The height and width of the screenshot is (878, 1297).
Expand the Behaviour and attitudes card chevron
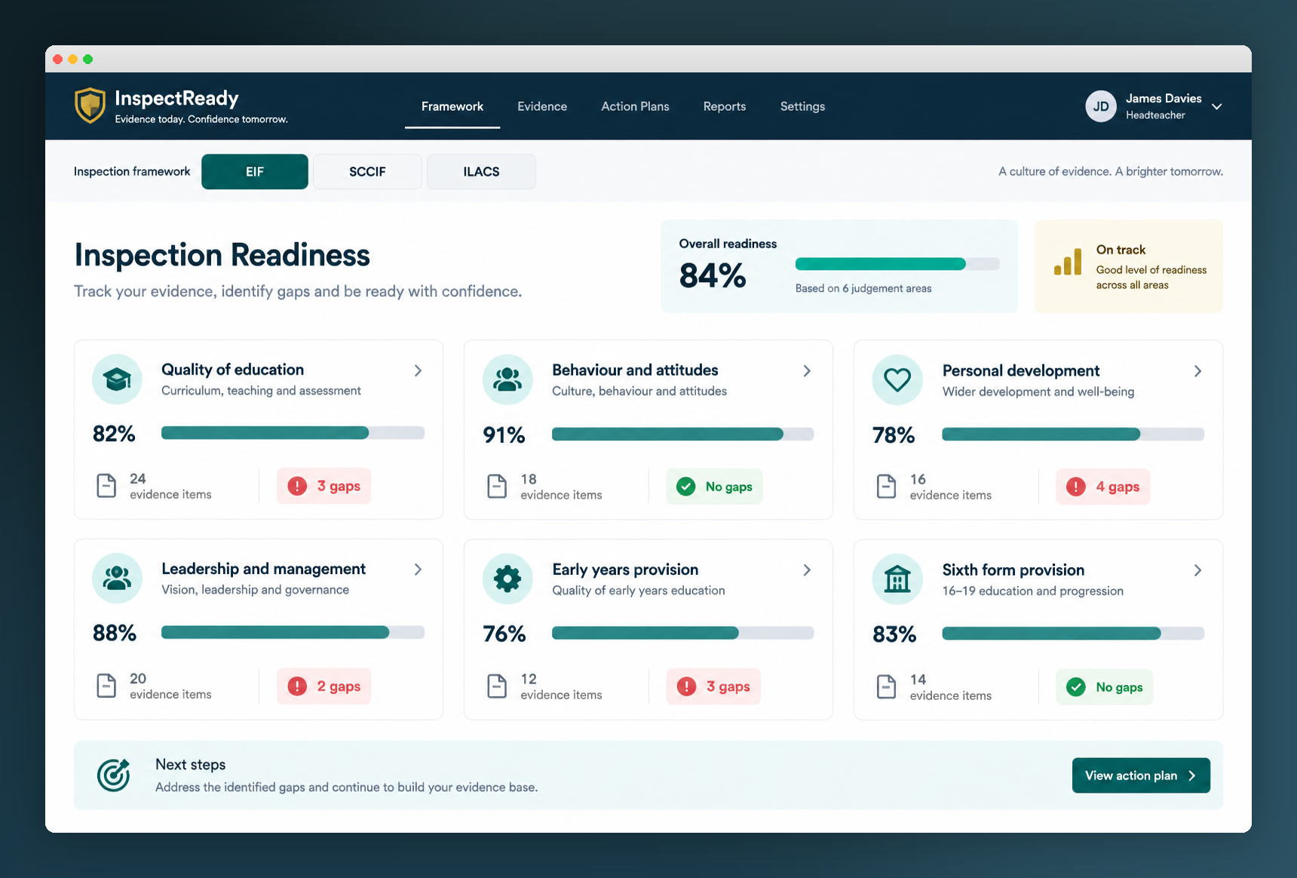[x=807, y=371]
